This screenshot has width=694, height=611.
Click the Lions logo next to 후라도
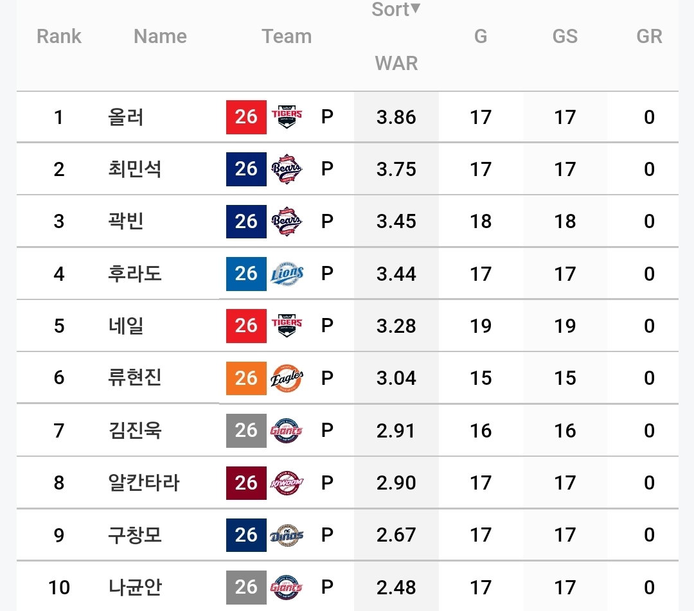pos(287,274)
